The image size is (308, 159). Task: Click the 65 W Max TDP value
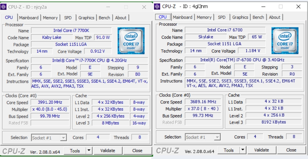coord(257,37)
